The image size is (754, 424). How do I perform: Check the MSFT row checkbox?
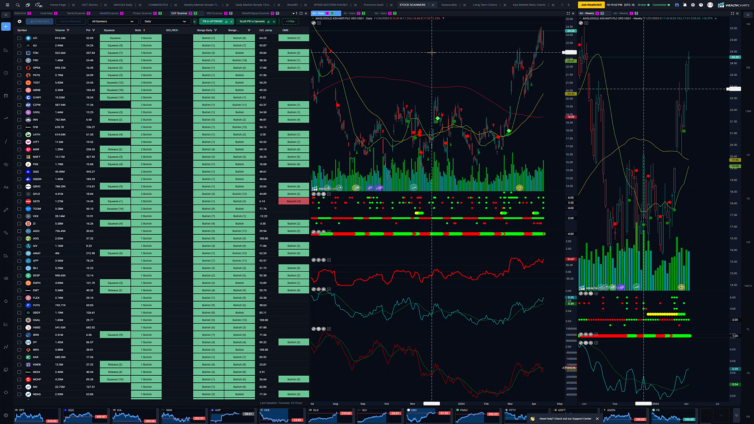click(x=19, y=157)
